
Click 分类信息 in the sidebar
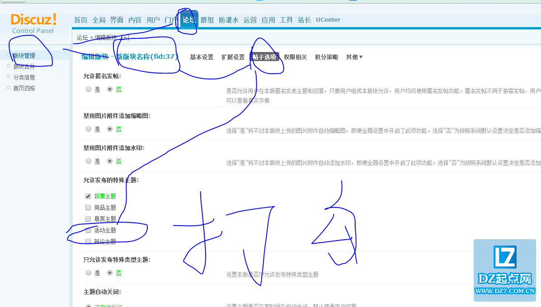[24, 77]
